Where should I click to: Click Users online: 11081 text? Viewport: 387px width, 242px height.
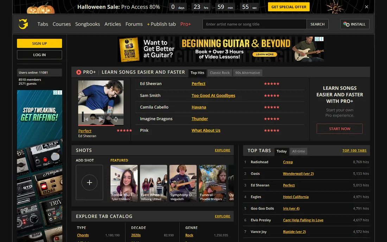pyautogui.click(x=33, y=72)
